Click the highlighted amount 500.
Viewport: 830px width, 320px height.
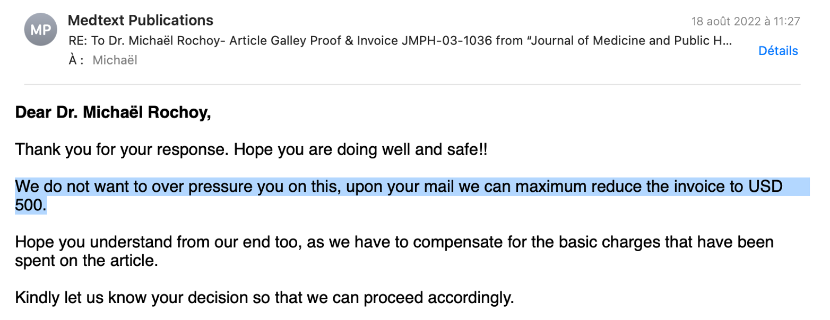click(30, 206)
